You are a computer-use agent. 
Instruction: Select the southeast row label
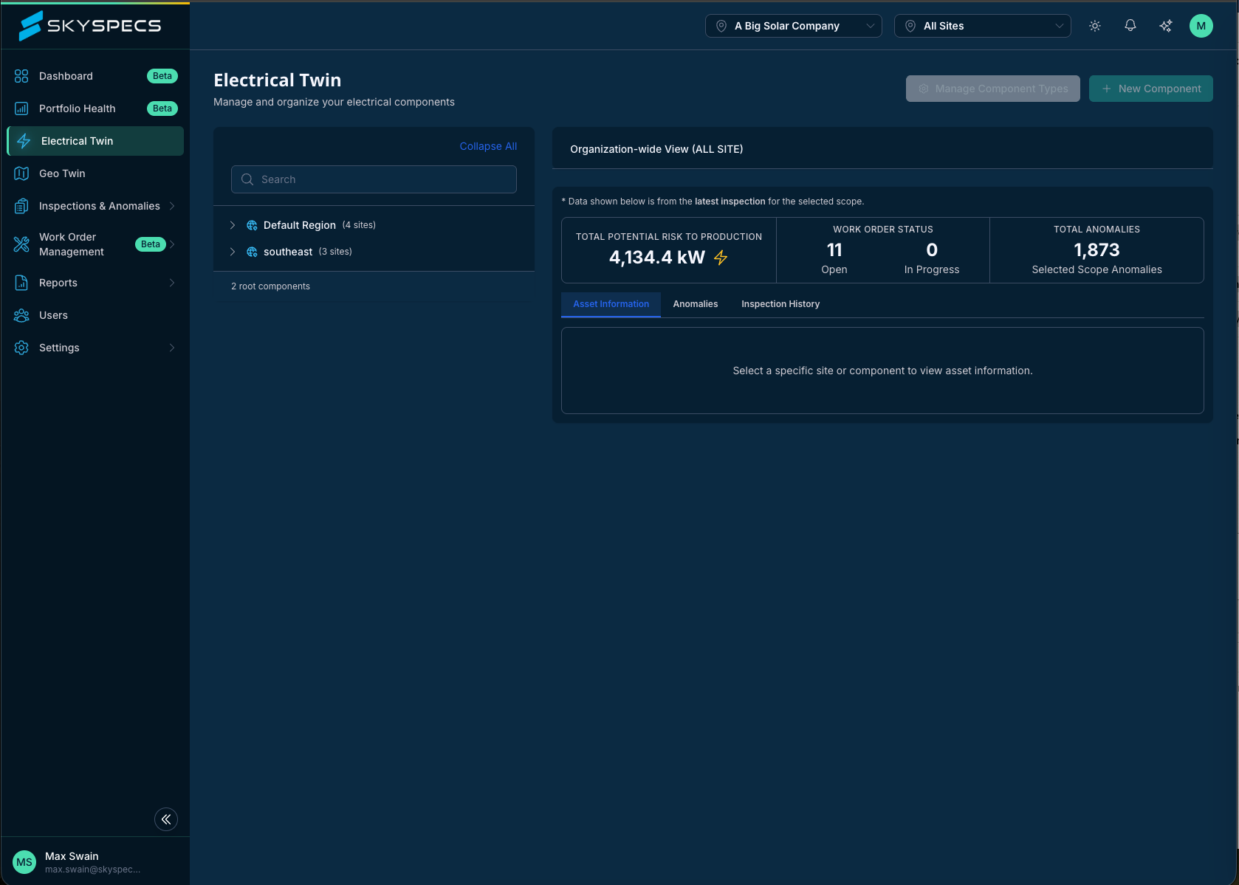[288, 252]
